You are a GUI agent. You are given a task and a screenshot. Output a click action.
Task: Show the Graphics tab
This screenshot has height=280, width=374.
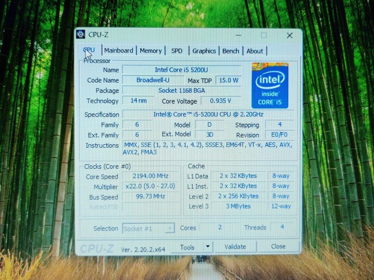pyautogui.click(x=204, y=51)
